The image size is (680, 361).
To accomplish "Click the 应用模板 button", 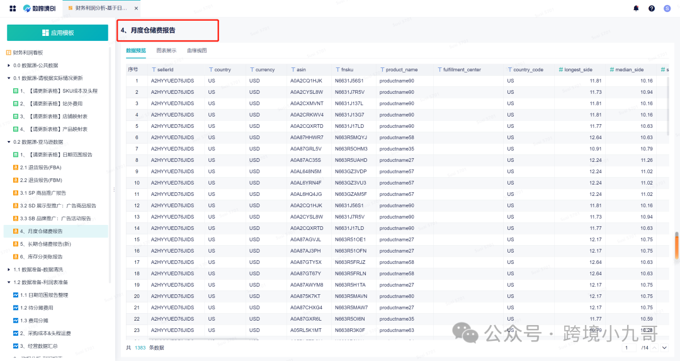I will click(57, 33).
